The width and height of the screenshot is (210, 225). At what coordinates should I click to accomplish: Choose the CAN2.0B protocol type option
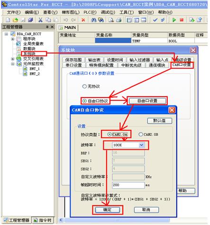141,135
